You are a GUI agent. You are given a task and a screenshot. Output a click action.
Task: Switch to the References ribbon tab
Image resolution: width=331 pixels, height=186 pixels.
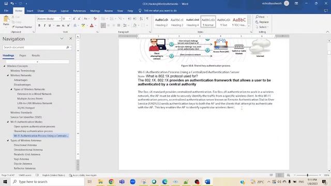point(79,11)
